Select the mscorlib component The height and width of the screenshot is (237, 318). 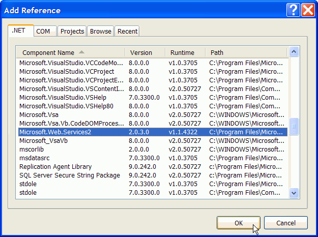tap(153, 150)
